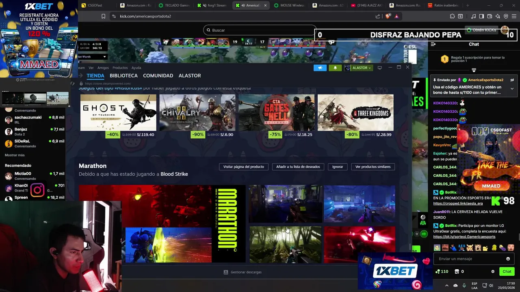Open a new browser tab with plus button
The height and width of the screenshot is (292, 520).
coord(468,5)
